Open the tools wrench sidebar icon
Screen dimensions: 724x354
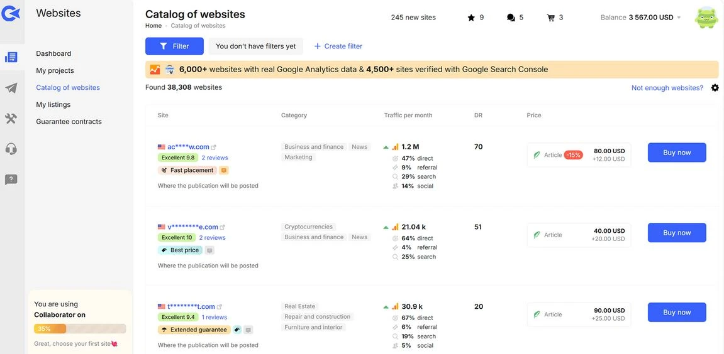point(11,118)
